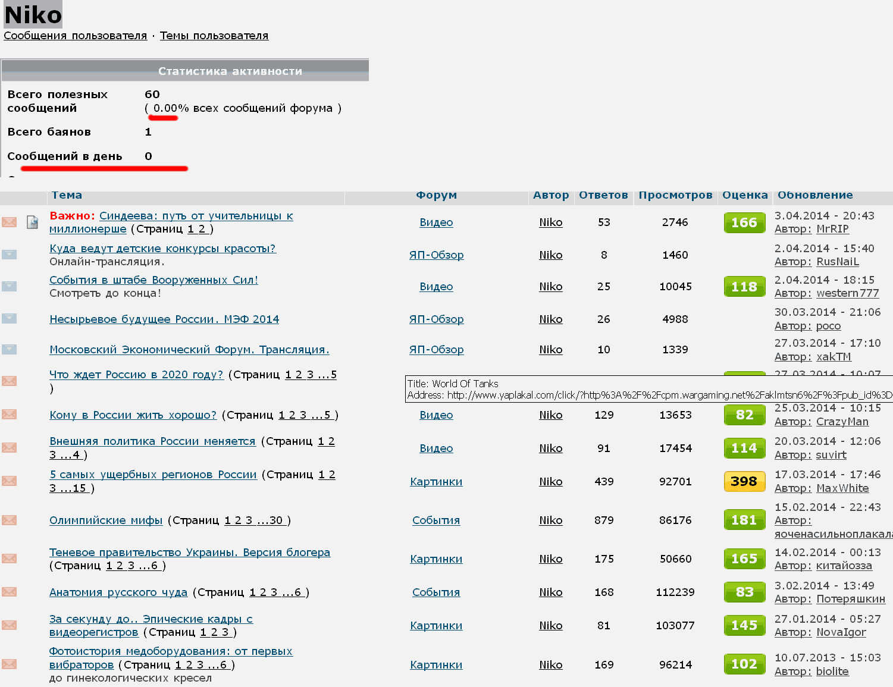Open the События forum link for Олимпийские мифы

[x=436, y=520]
